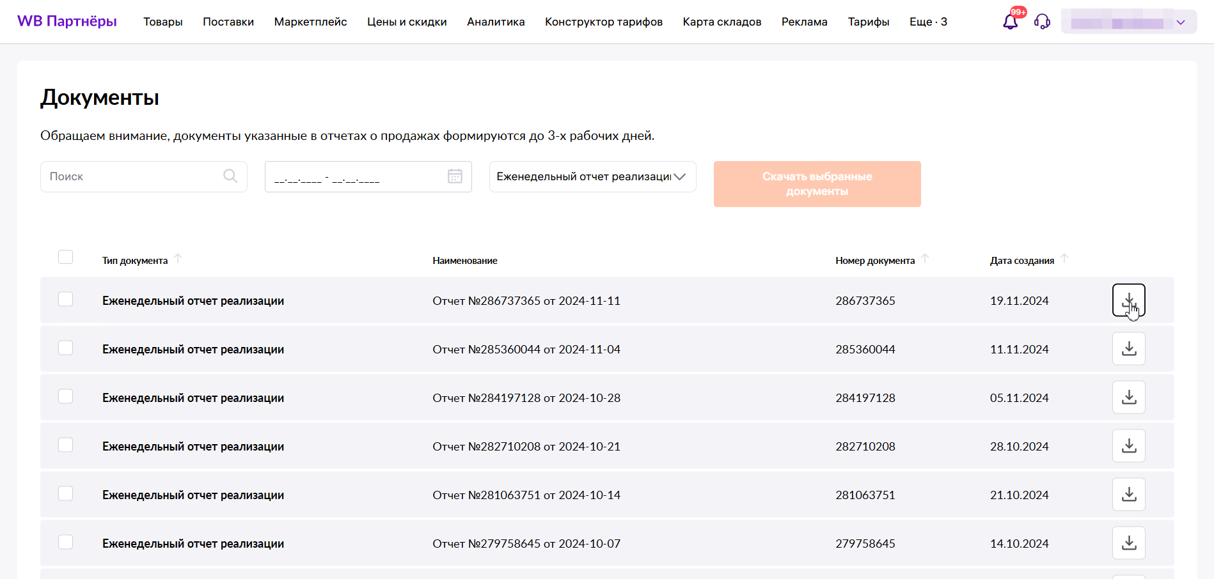Image resolution: width=1214 pixels, height=579 pixels.
Task: Go to WB Партнёры home logo
Action: 67,21
